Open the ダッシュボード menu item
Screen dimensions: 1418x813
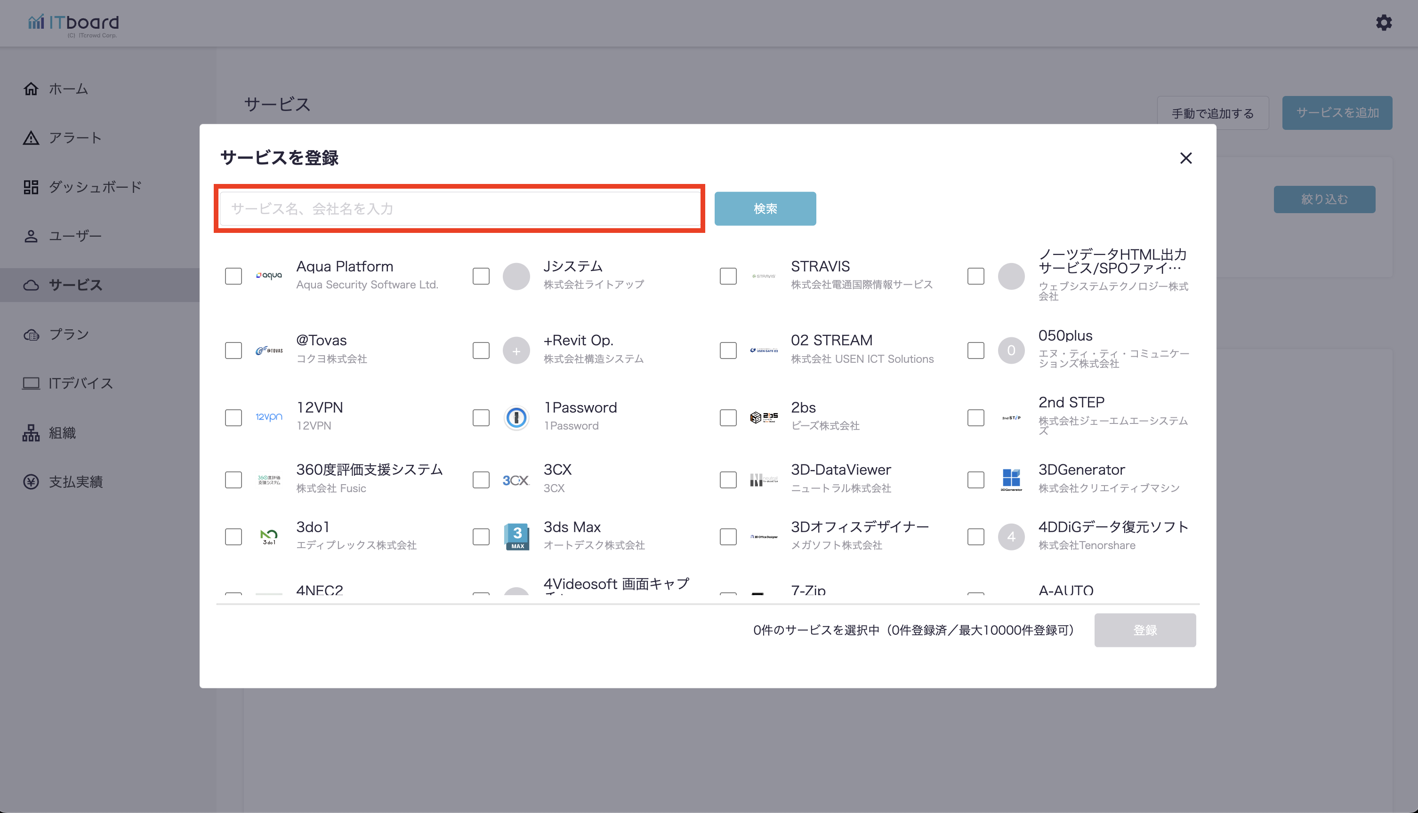tap(95, 187)
